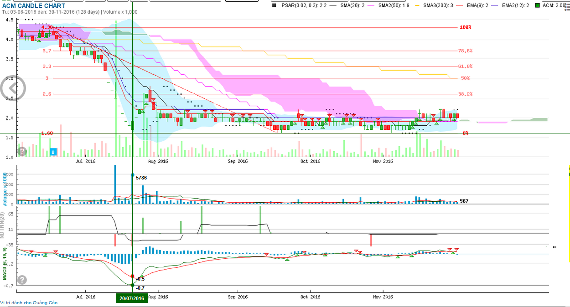Click 'Oct 2016' on the bottom MACD axis
Screen dimensions: 570x307
click(310, 297)
